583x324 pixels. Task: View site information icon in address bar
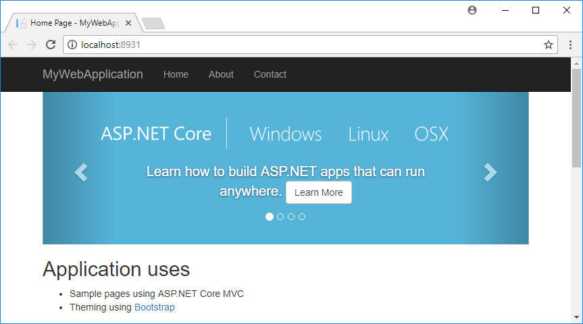coord(72,45)
